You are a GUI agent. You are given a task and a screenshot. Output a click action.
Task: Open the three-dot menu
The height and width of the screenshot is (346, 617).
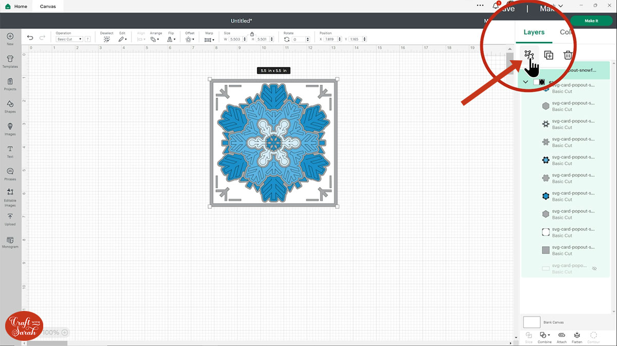click(480, 6)
